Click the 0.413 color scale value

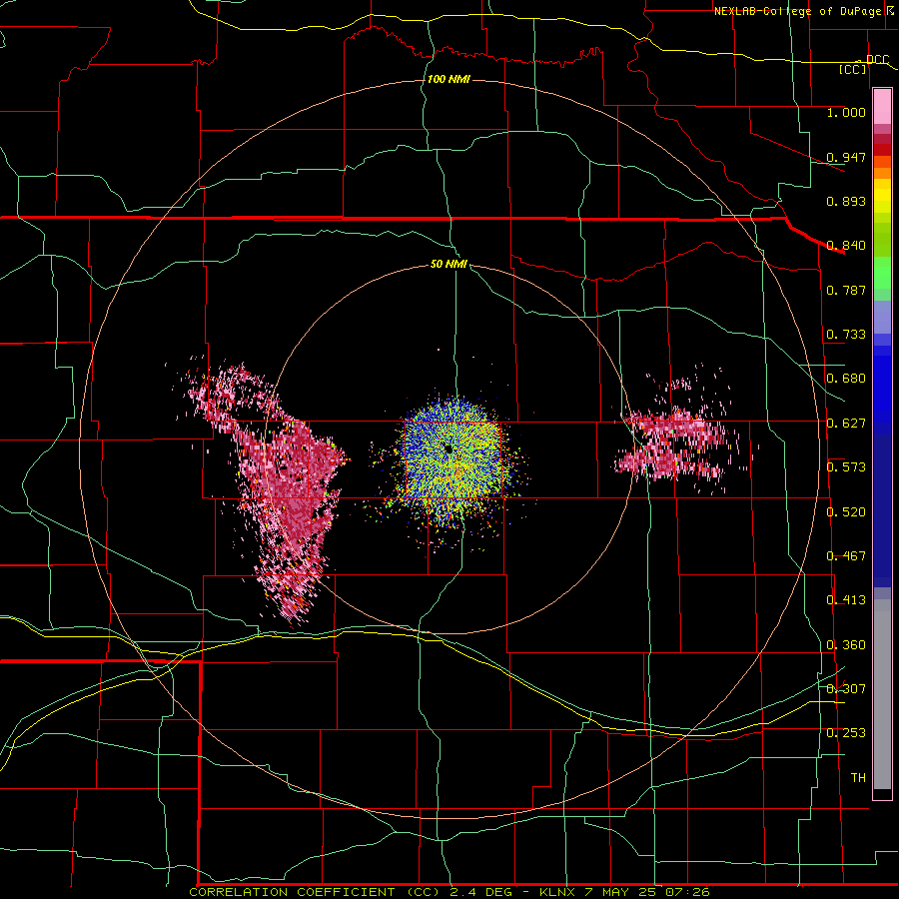tap(846, 600)
